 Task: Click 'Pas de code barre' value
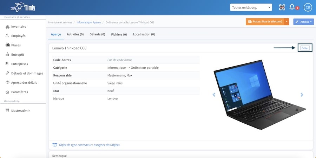pos(119,60)
